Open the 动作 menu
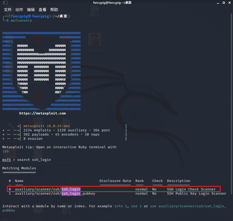The height and width of the screenshot is (221, 233). [x=19, y=10]
